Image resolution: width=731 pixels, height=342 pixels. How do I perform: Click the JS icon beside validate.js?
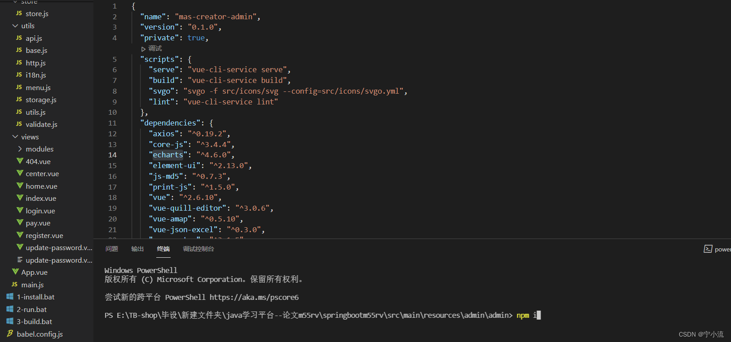[x=19, y=124]
